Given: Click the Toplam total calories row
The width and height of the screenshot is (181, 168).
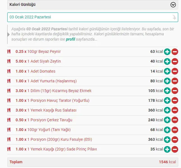Looking at the screenshot, I should pos(92,162).
